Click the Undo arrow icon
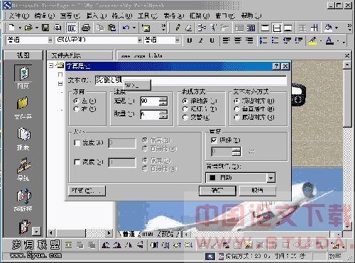The height and width of the screenshot is (263, 355). 126,28
